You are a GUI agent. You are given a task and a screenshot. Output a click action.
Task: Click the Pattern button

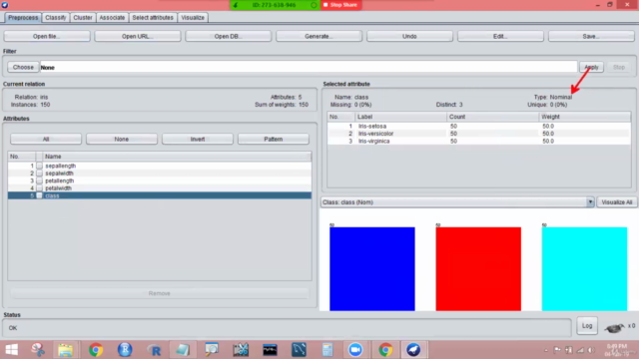pos(274,140)
